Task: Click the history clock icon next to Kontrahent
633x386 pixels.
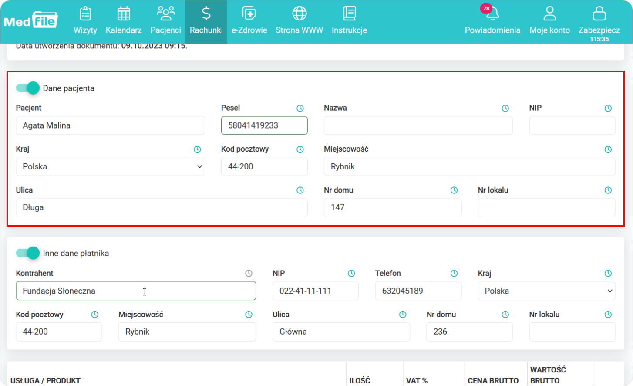Action: click(x=249, y=274)
